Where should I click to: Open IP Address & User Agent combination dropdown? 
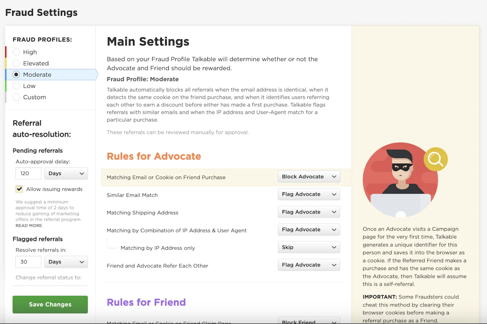point(309,230)
